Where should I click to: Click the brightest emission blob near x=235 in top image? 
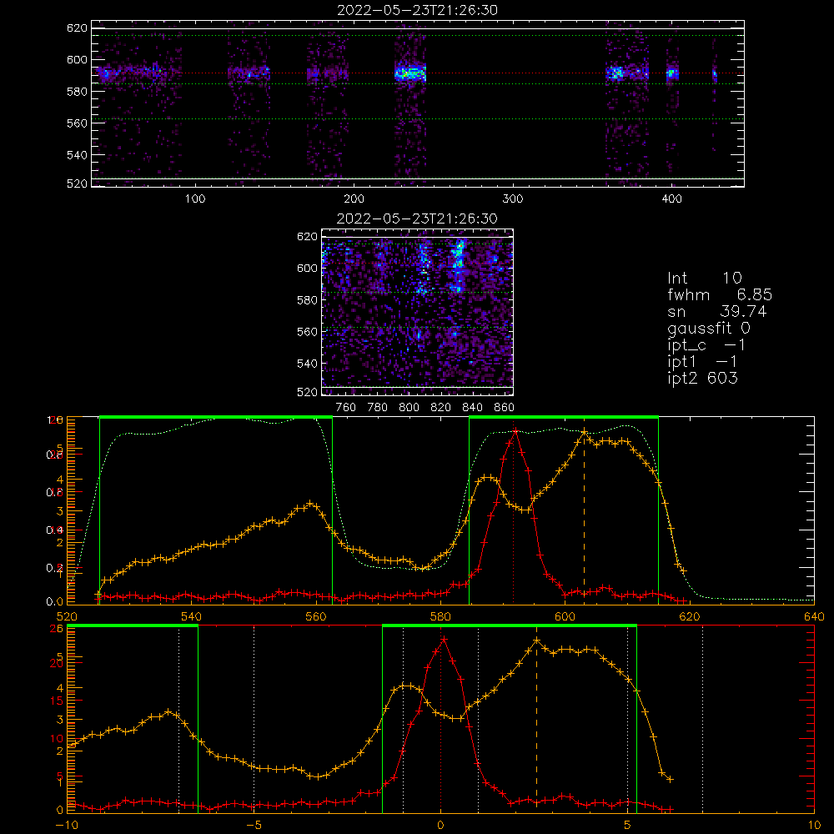410,73
